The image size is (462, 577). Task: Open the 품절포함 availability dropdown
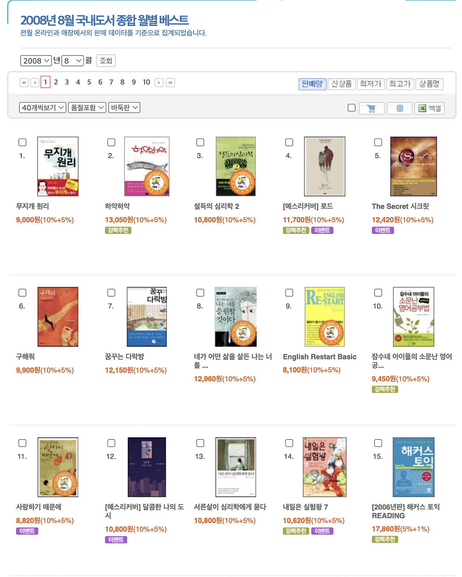click(87, 108)
